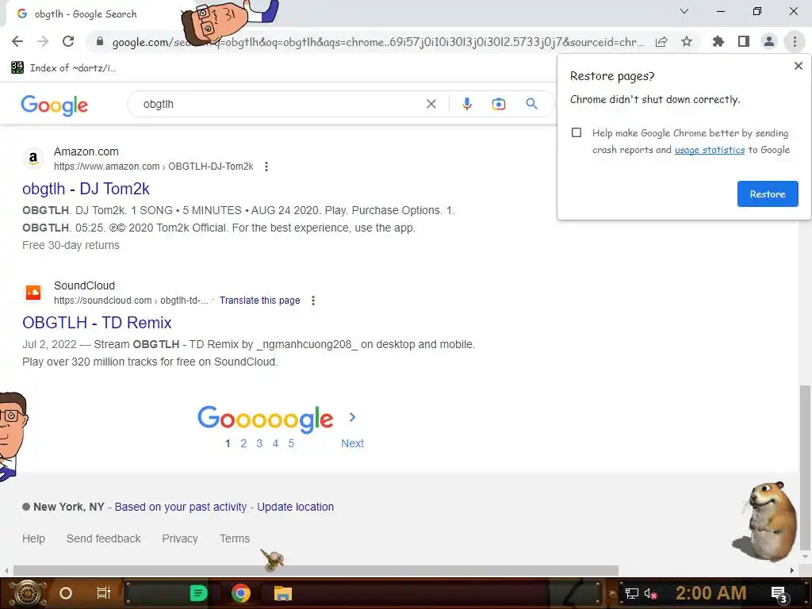The image size is (812, 609).
Task: Open the OBGTLH - TD Remix result
Action: tap(97, 323)
